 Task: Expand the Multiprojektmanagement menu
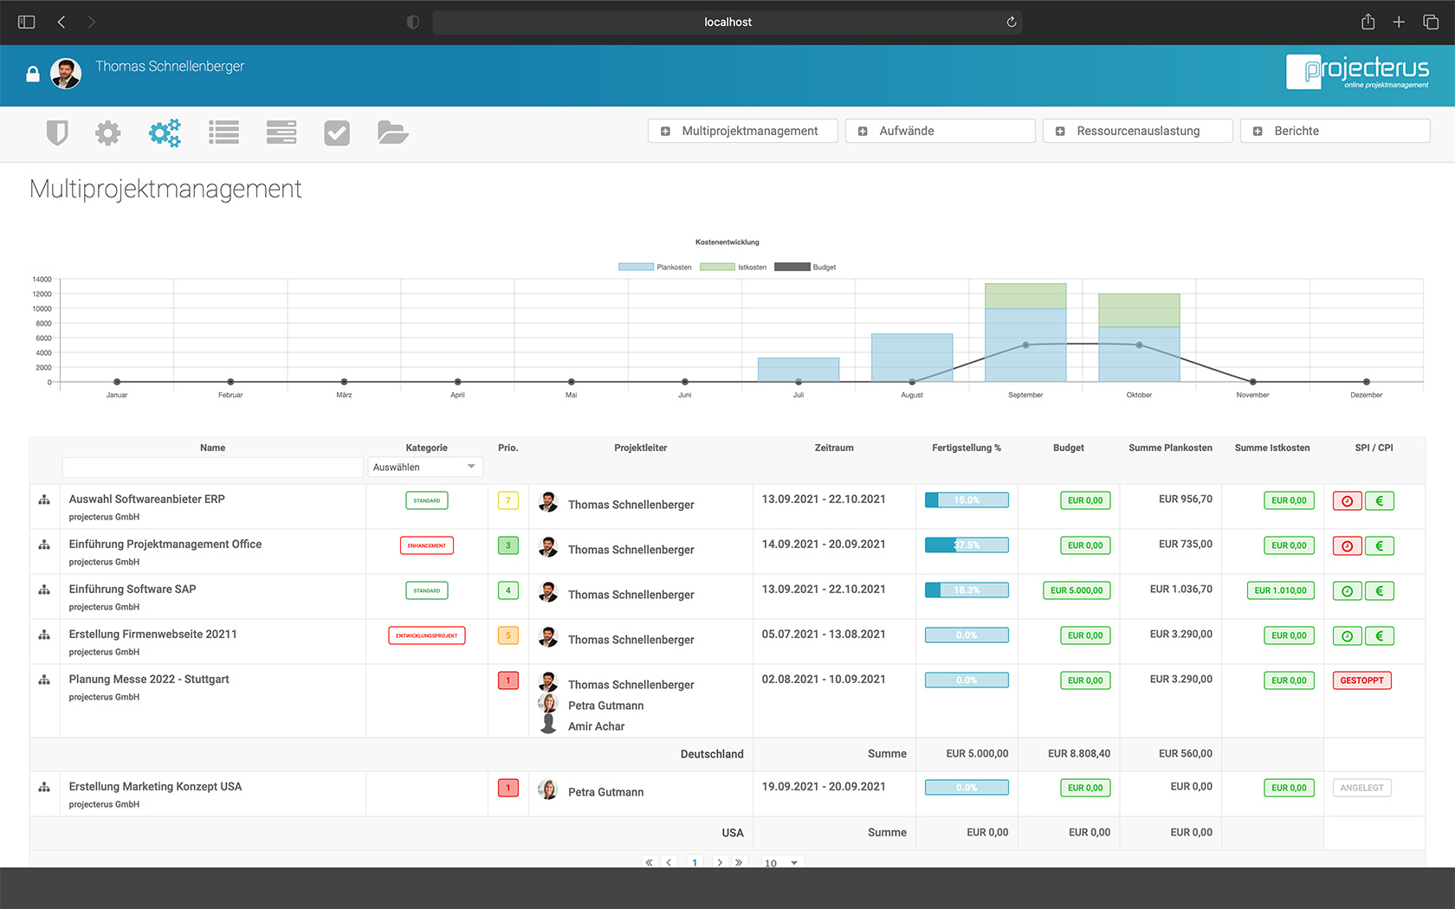coord(742,131)
